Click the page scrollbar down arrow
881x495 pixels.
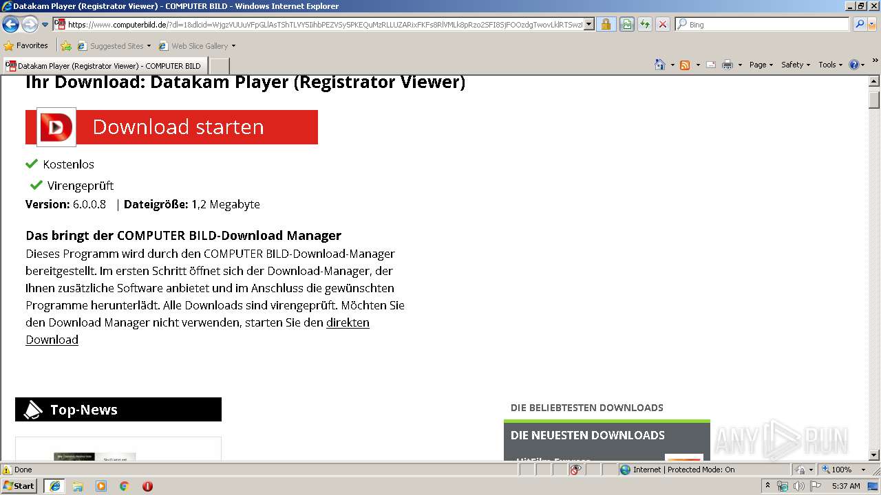click(x=875, y=455)
